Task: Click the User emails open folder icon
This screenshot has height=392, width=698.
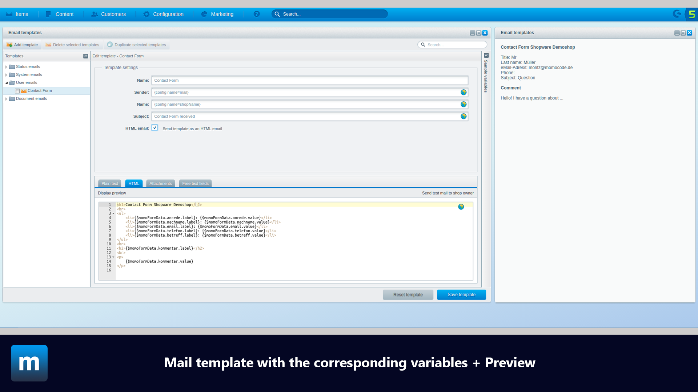Action: point(12,83)
